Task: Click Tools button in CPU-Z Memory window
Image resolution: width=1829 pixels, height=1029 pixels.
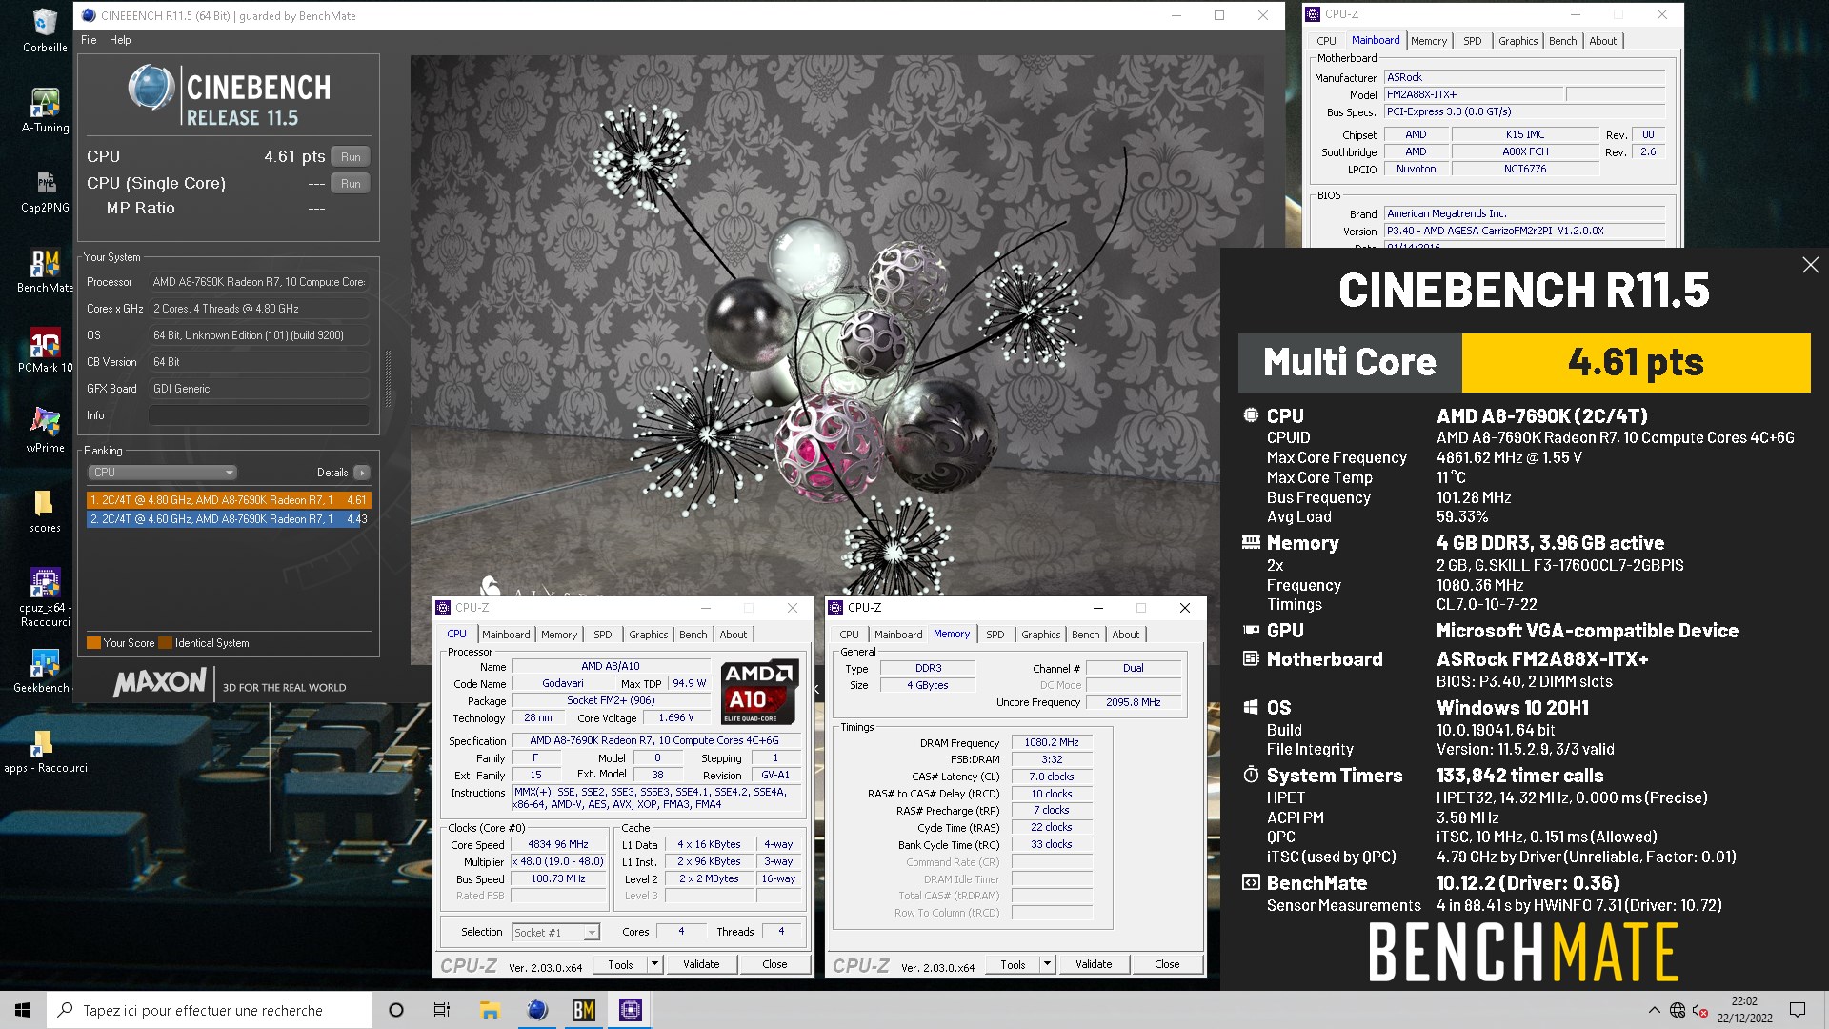Action: pos(1013,964)
